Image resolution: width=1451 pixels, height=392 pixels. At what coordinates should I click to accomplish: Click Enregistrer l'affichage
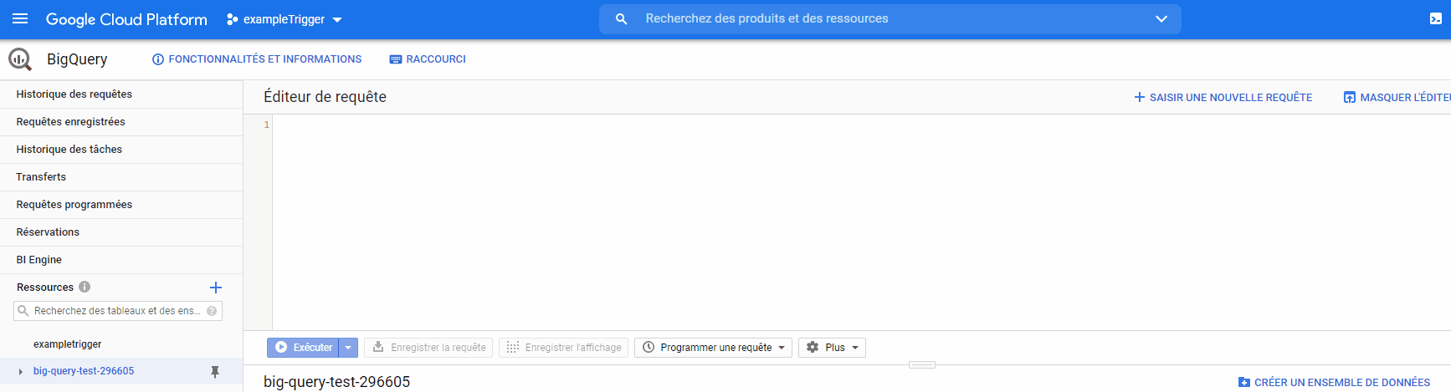[x=563, y=348]
